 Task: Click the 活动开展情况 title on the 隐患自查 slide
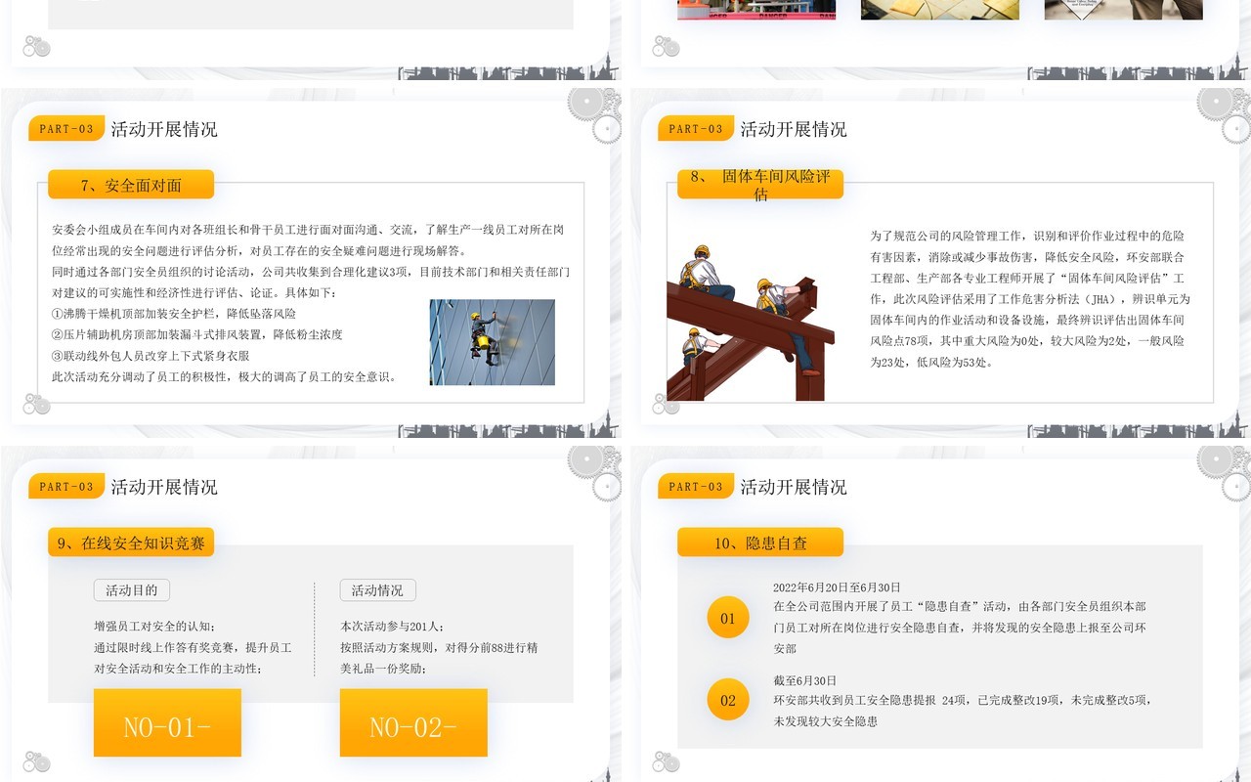point(794,487)
